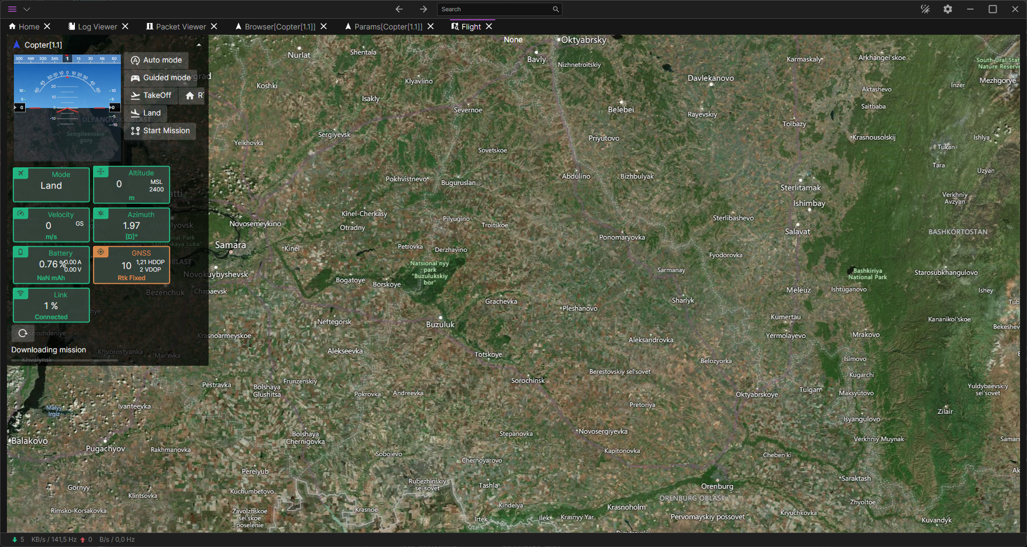Open the settings gear icon

tap(947, 9)
